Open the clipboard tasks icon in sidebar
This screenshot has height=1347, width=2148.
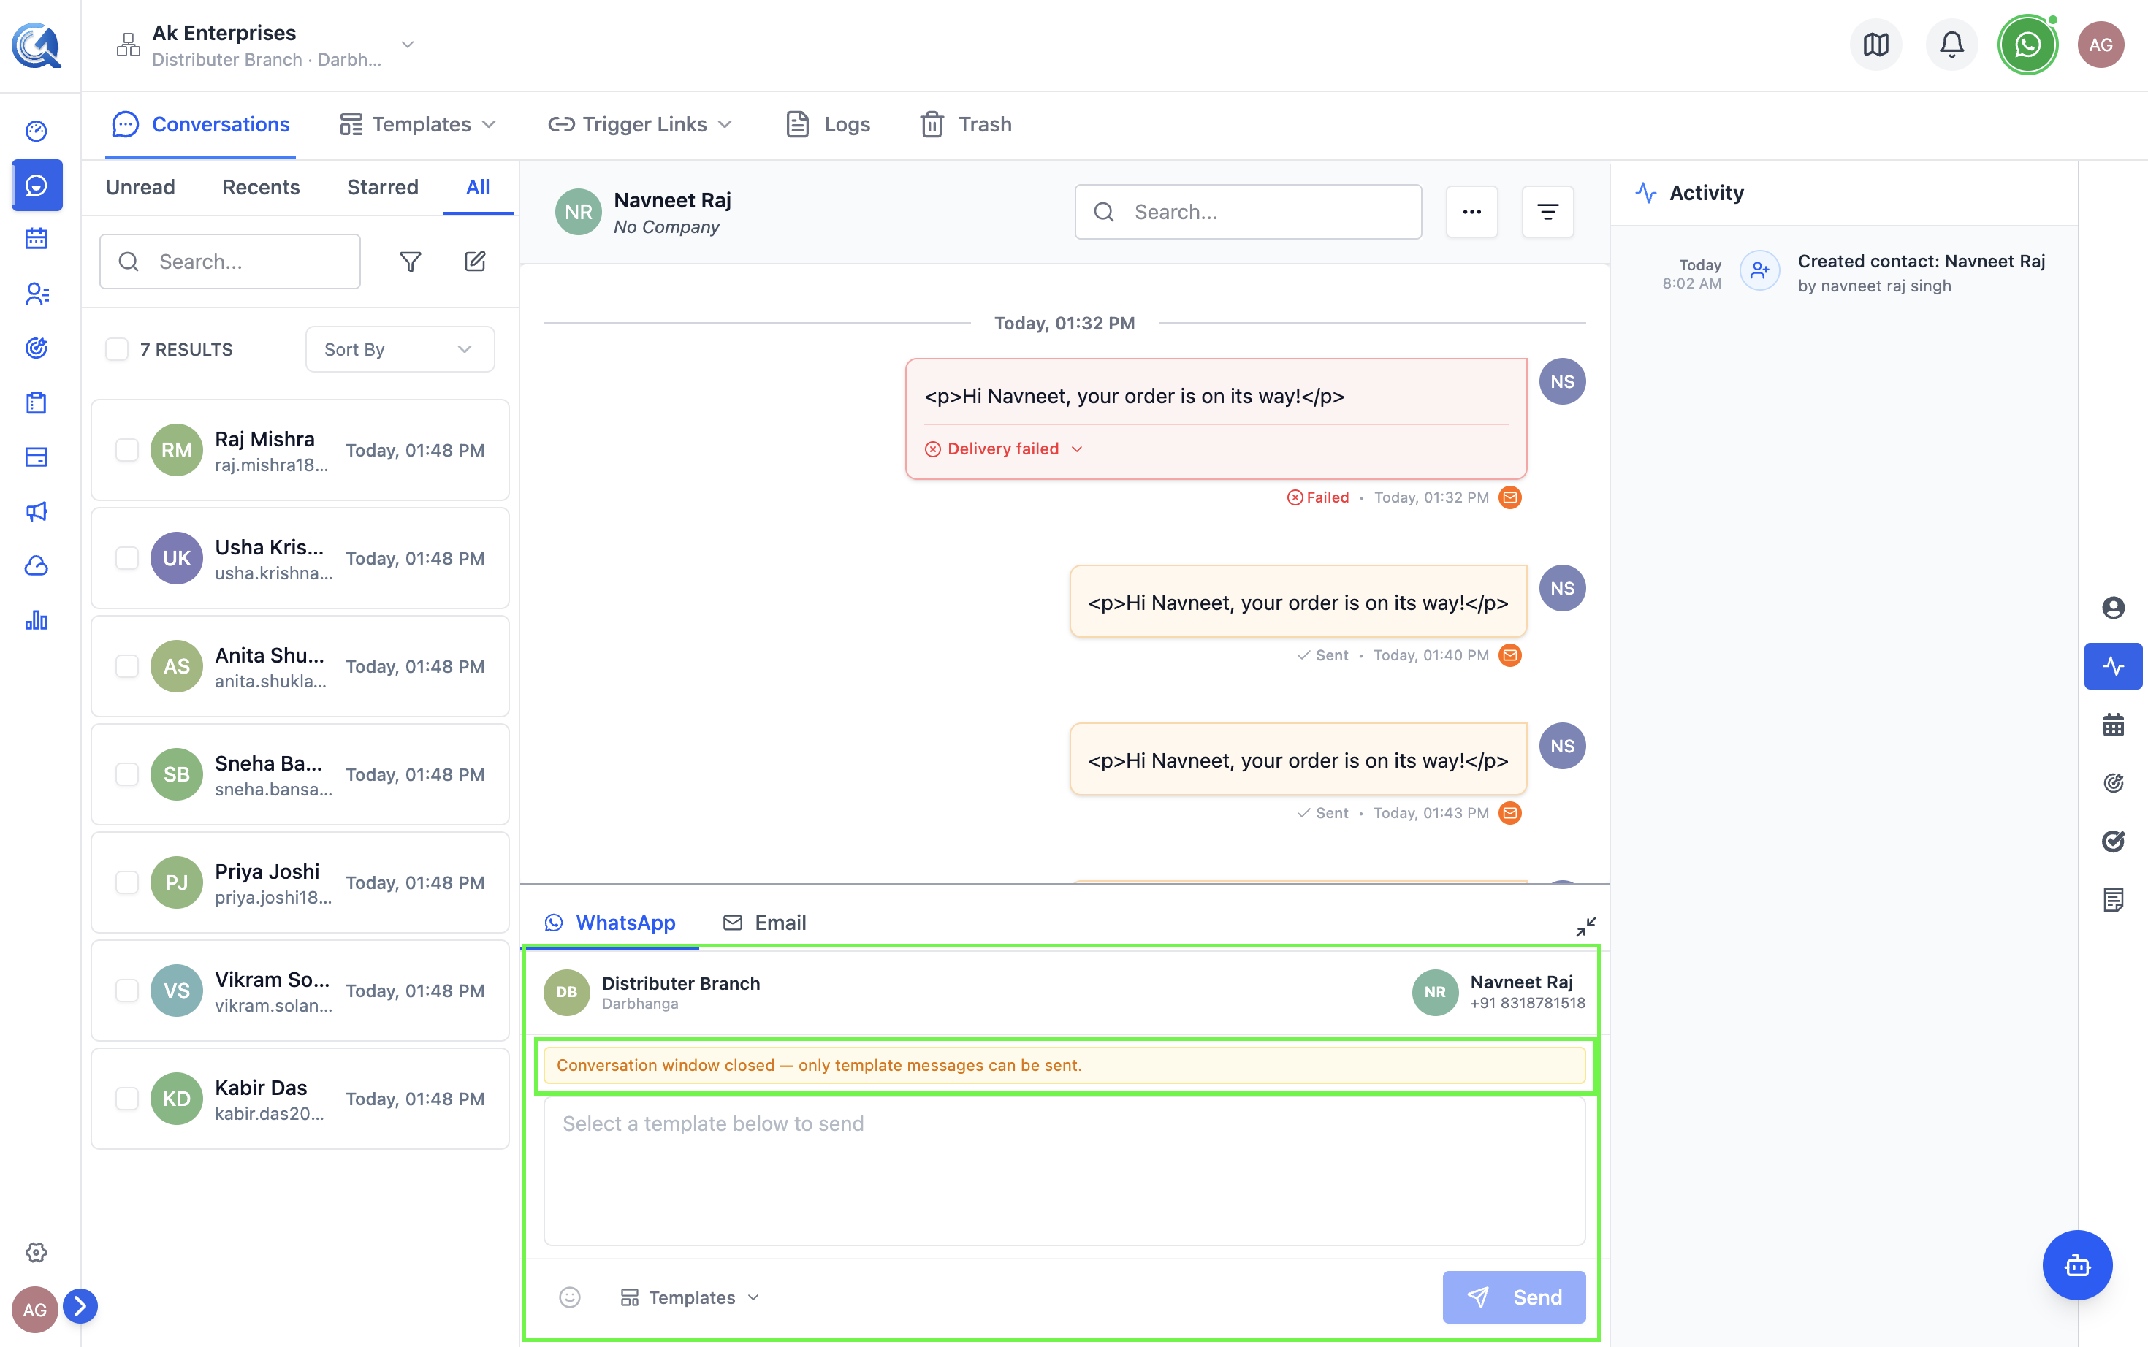tap(37, 402)
